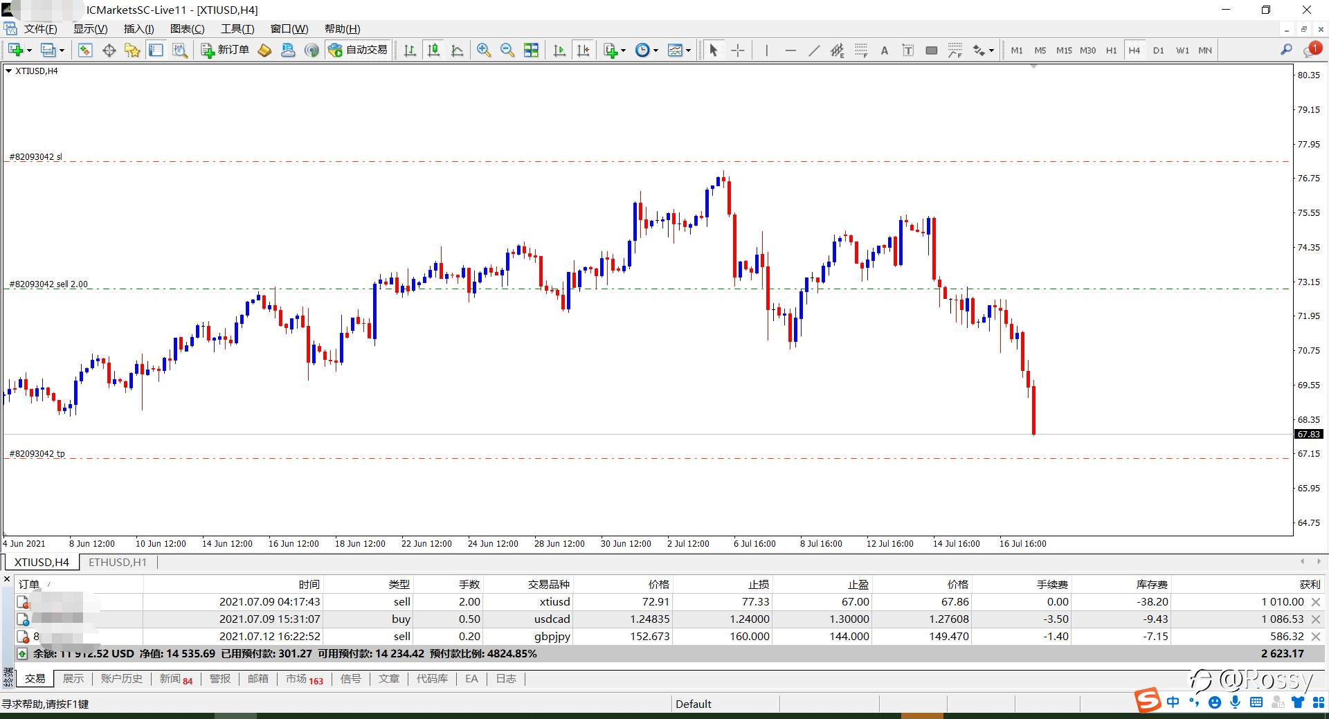Viewport: 1329px width, 719px height.
Task: Open the indicators list icon
Action: 611,50
